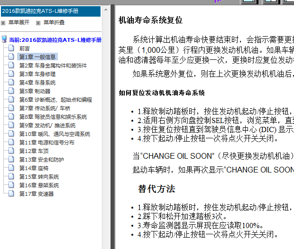The image size is (294, 249).
Task: Click the page icon beside 第8章 驾驶员信息
Action: pos(11,116)
